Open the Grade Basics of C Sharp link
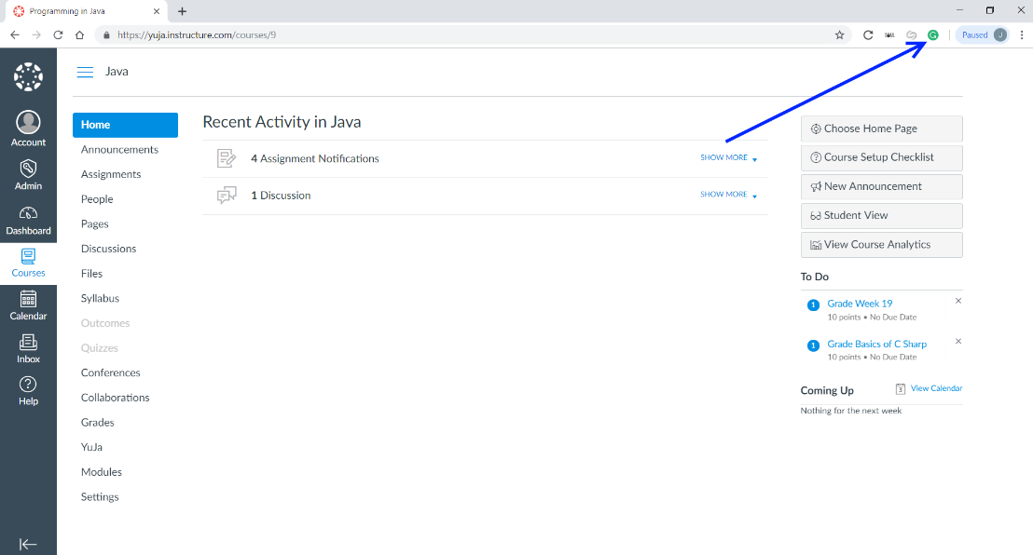The image size is (1033, 555). (x=877, y=344)
